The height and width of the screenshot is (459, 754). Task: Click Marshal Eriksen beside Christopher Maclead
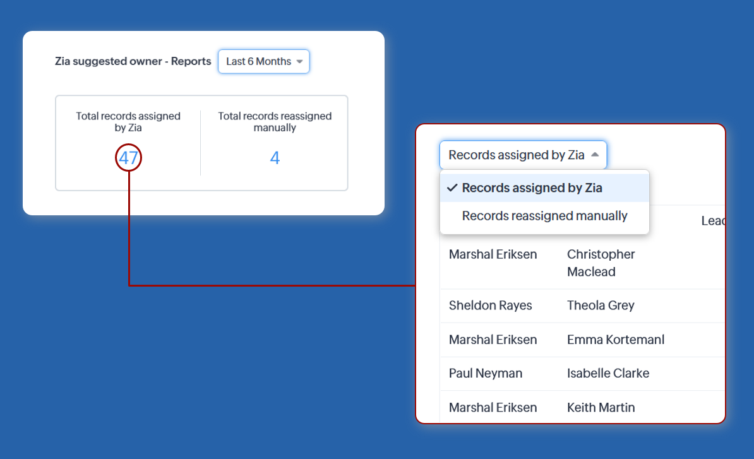coord(493,254)
